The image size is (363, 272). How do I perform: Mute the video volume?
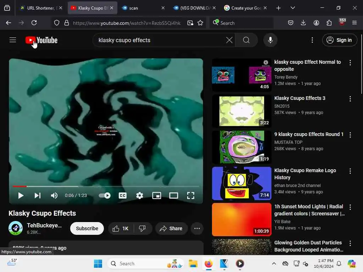click(54, 195)
